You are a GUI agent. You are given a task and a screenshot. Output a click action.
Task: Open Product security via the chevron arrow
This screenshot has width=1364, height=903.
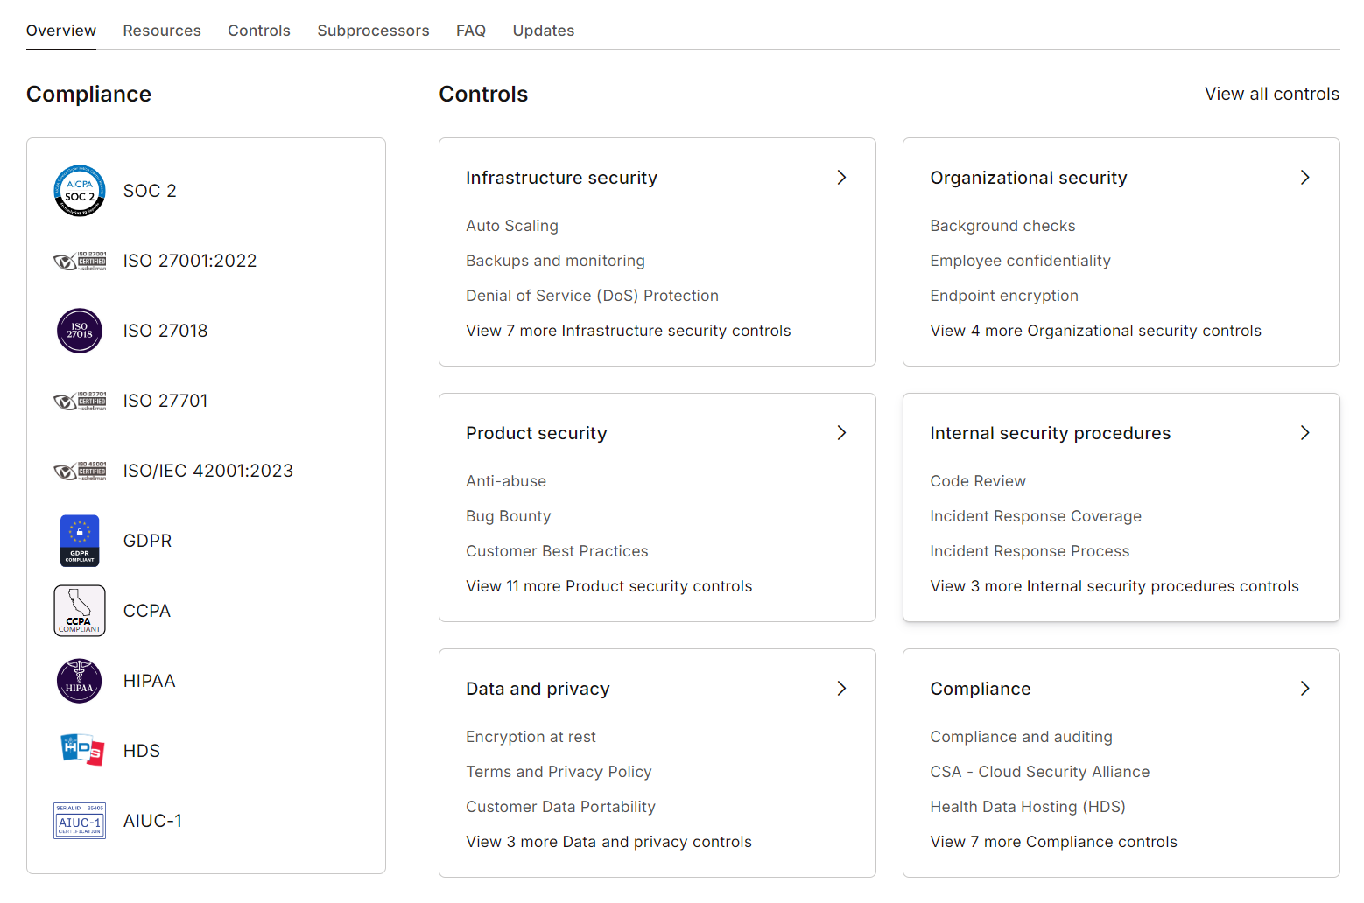point(841,433)
